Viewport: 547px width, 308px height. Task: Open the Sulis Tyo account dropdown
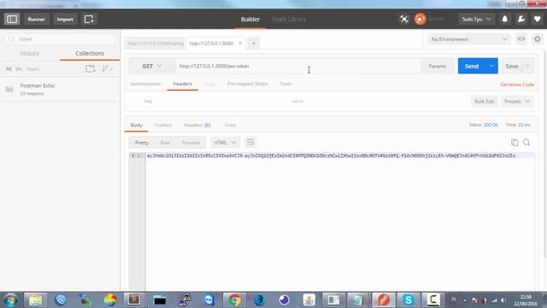pyautogui.click(x=476, y=19)
